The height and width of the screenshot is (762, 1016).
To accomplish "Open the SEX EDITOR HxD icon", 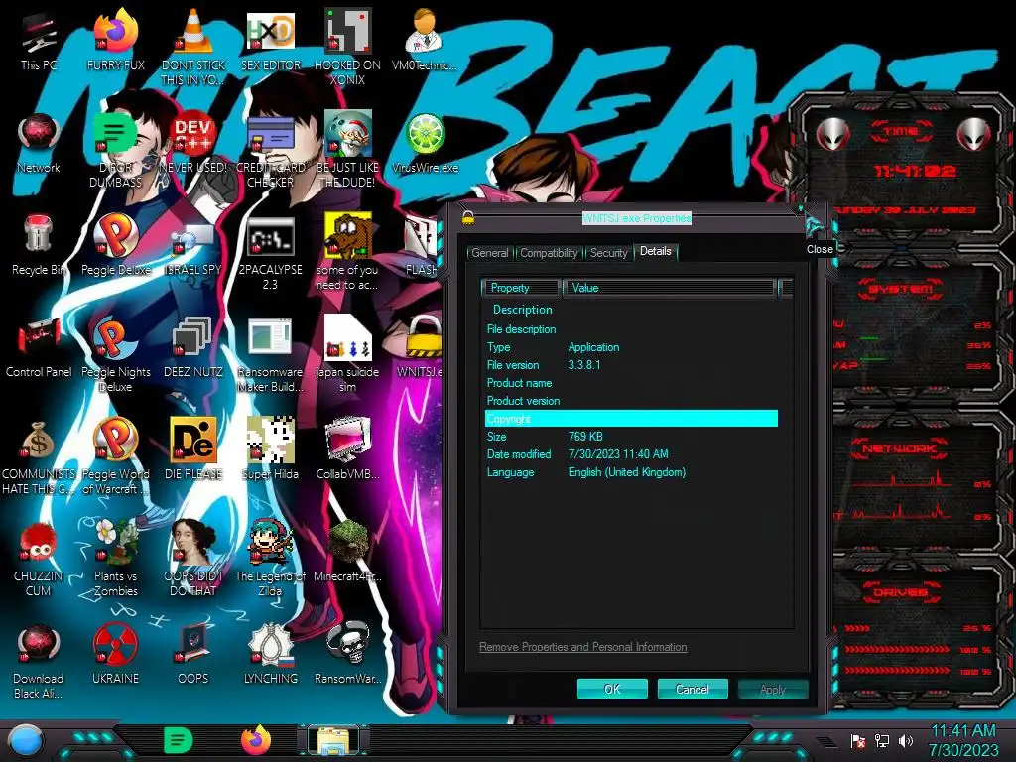I will [x=270, y=39].
